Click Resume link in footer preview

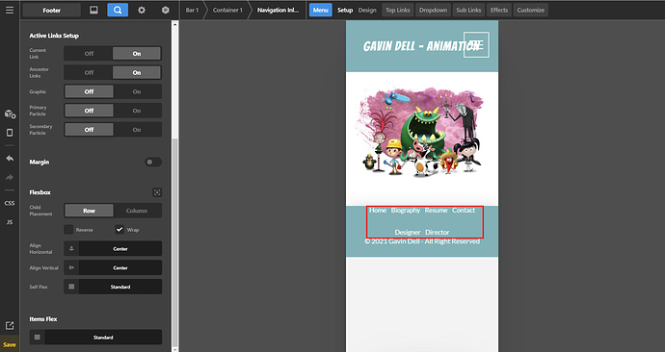coord(436,211)
